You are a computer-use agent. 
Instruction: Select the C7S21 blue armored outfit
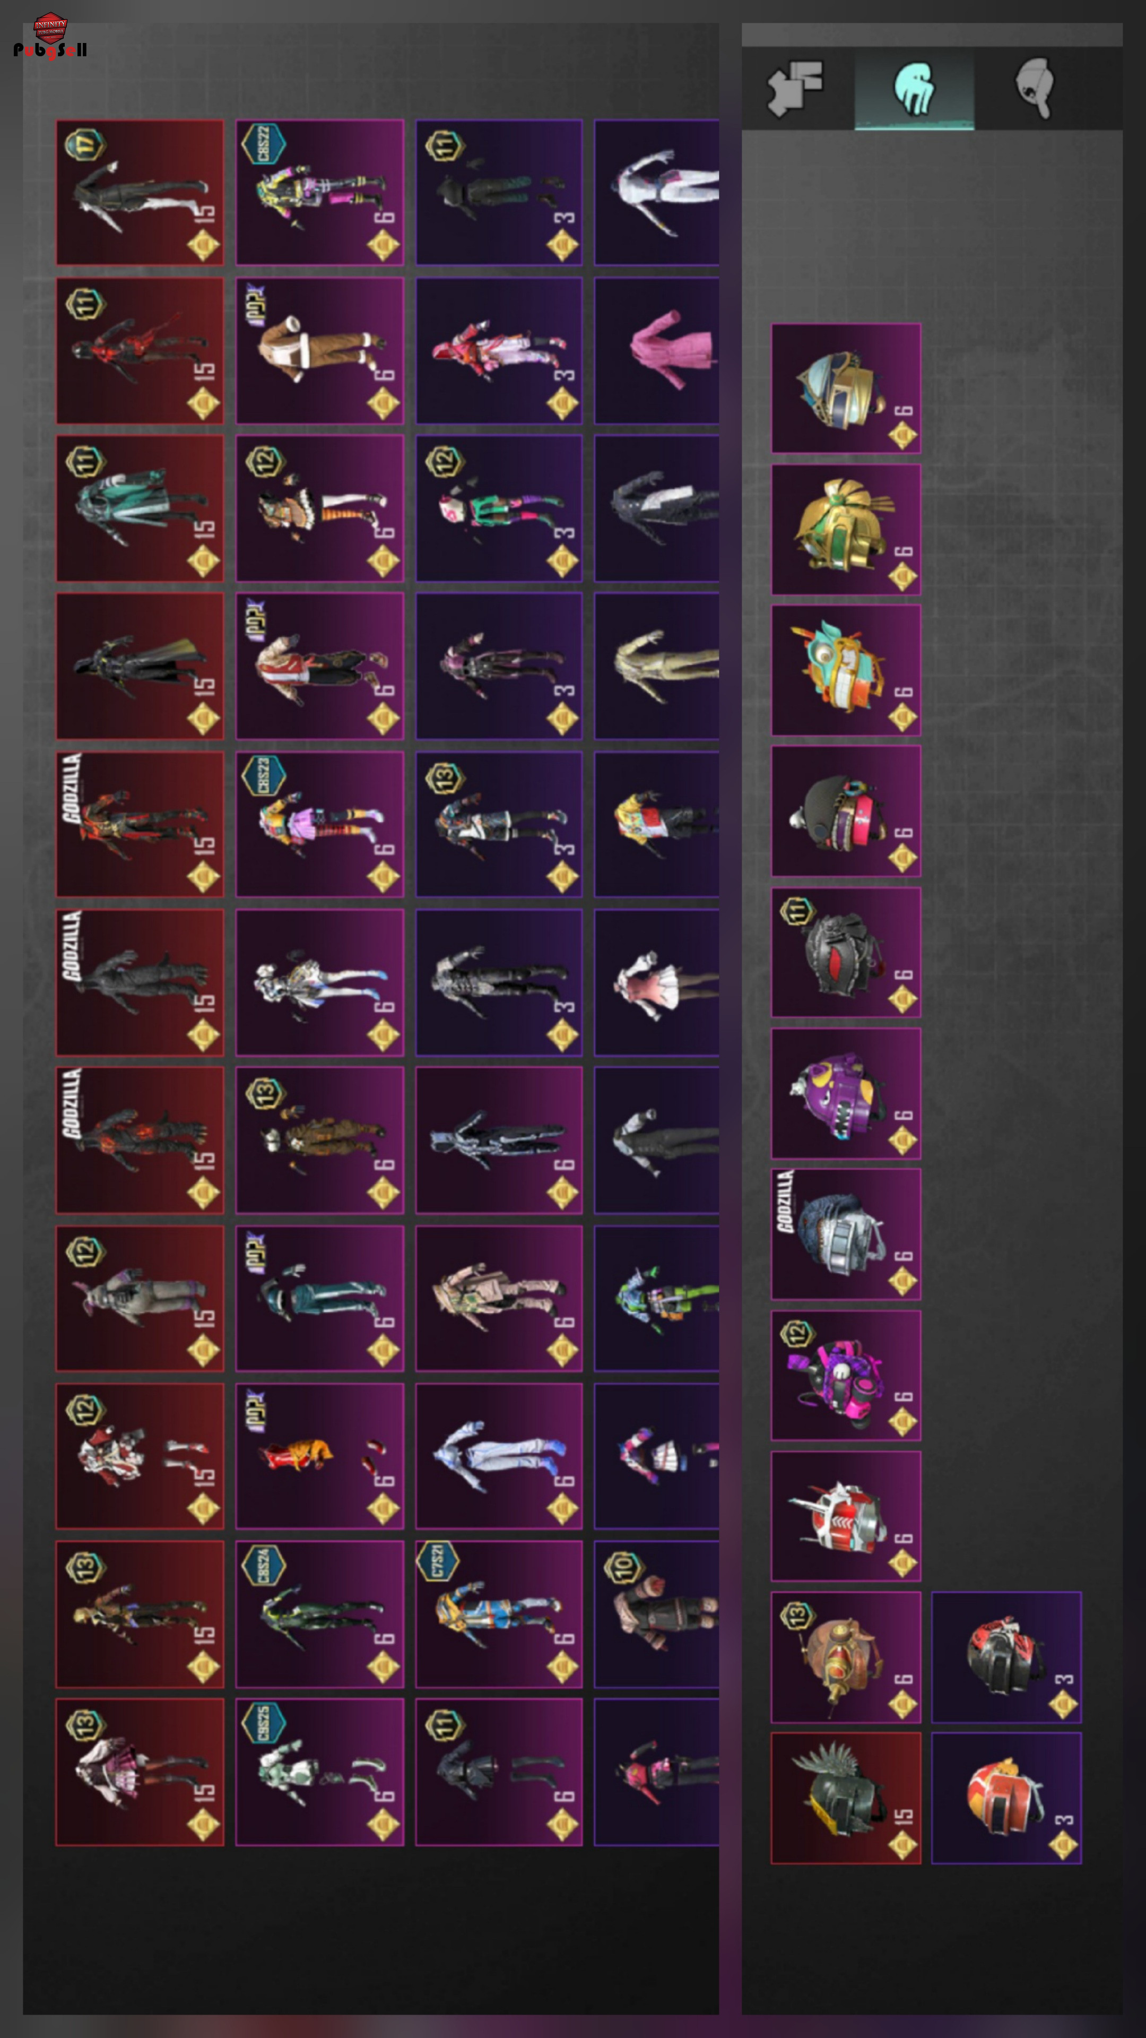(499, 1614)
